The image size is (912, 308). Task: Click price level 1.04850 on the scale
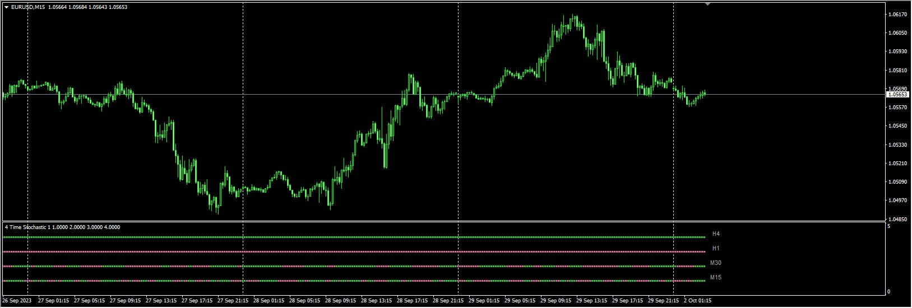(x=898, y=219)
